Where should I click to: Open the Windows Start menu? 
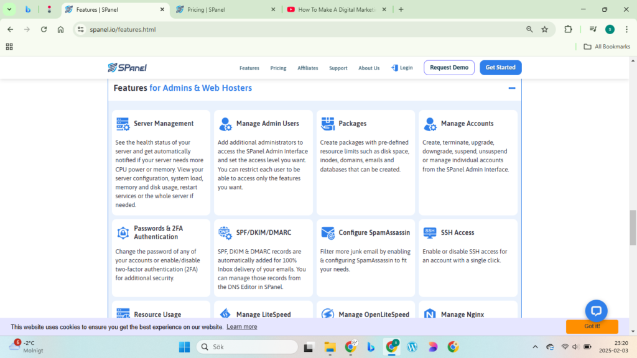click(x=184, y=347)
